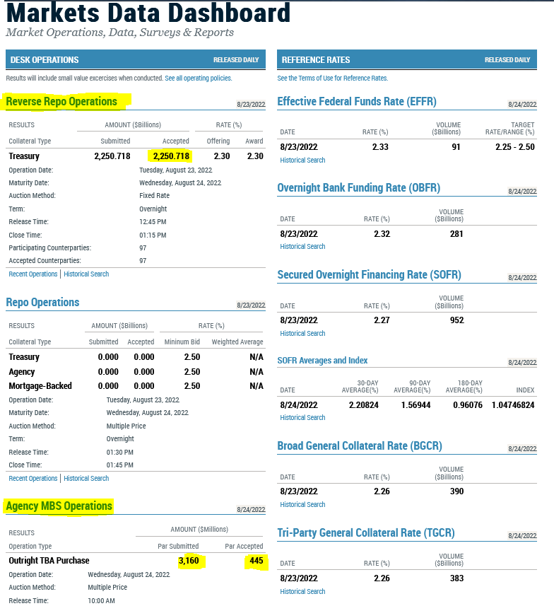Click the Par Accepted value 445
Image resolution: width=554 pixels, height=606 pixels.
pos(256,561)
